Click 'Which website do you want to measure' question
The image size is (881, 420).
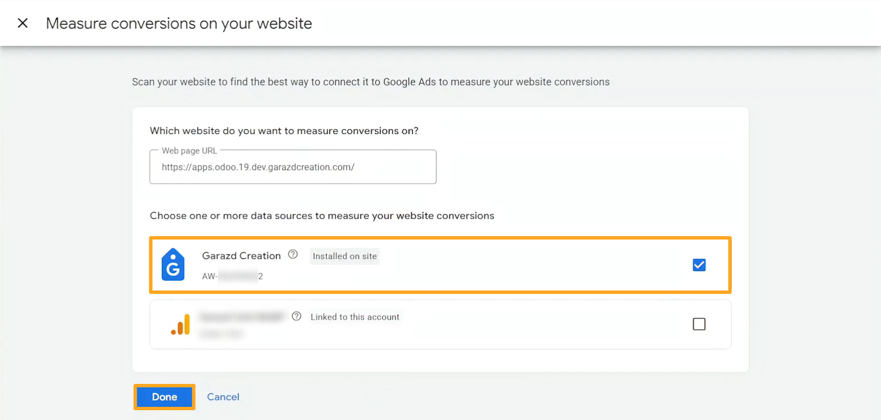[x=284, y=131]
